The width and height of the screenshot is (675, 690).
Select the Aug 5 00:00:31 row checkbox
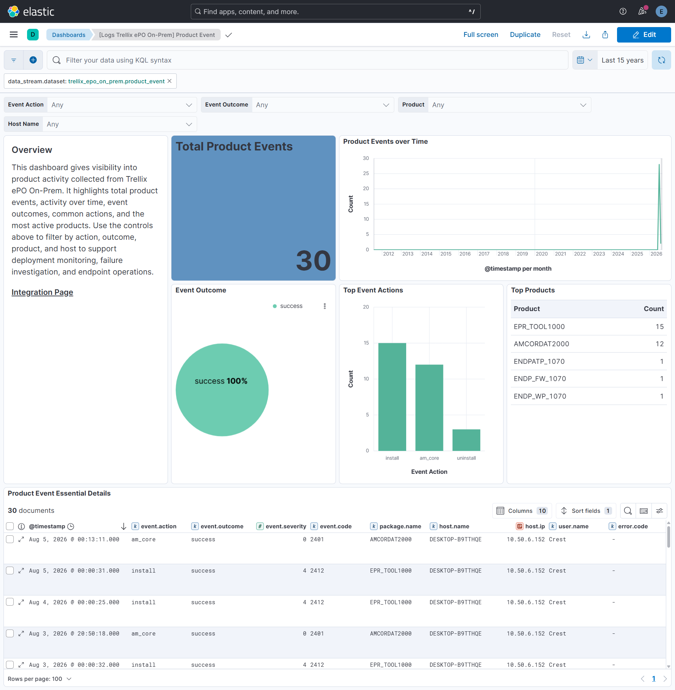pos(10,570)
